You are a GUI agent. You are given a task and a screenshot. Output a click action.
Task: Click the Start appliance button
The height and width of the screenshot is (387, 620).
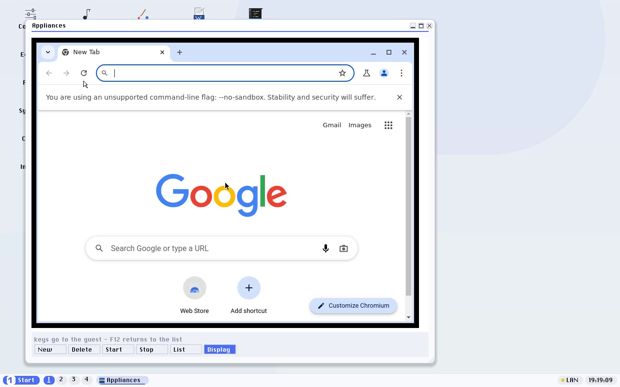point(118,349)
